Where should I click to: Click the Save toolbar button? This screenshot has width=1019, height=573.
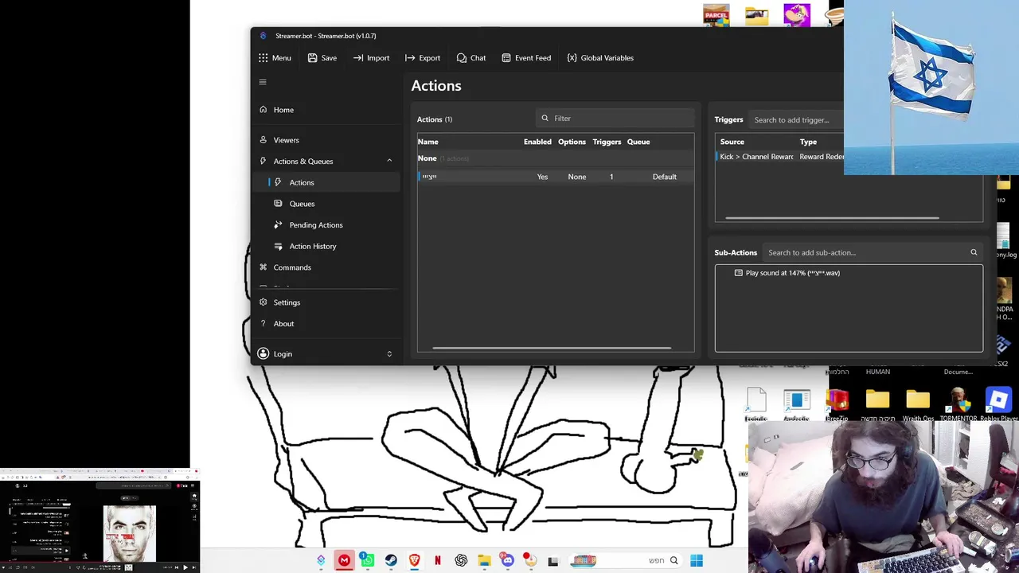click(x=322, y=58)
